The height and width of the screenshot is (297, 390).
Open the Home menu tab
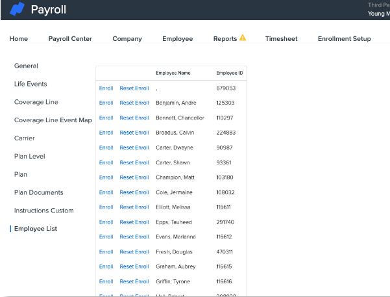19,39
